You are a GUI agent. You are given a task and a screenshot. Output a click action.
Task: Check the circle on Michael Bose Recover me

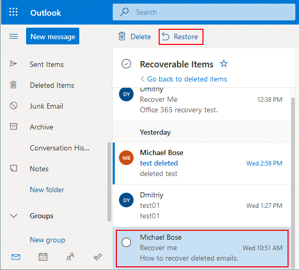pyautogui.click(x=126, y=242)
